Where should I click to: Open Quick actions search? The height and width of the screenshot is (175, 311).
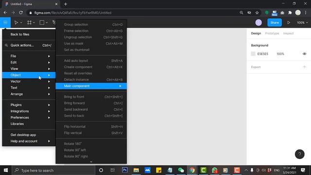point(29,45)
